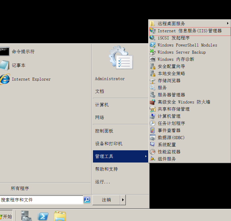Open 安全配置向导 icon

pyautogui.click(x=153, y=66)
